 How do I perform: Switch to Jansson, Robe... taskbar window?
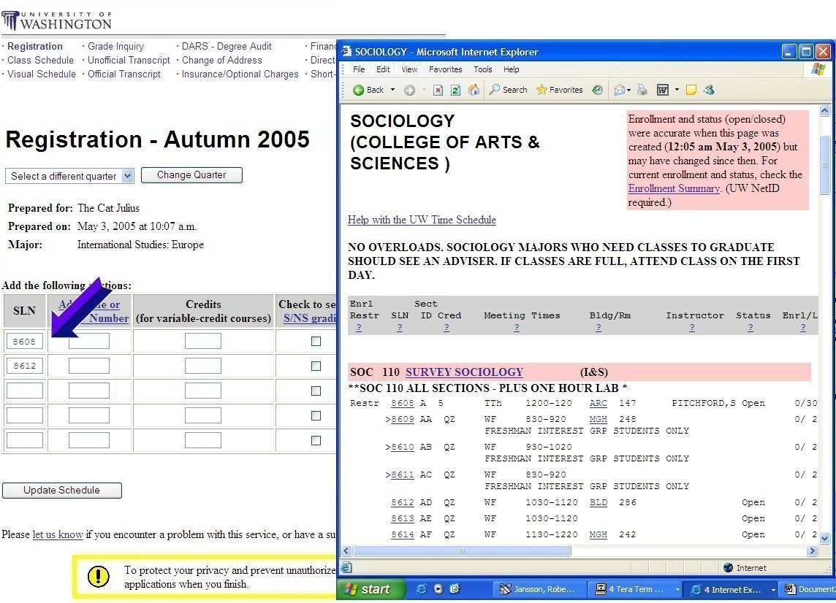pyautogui.click(x=539, y=589)
